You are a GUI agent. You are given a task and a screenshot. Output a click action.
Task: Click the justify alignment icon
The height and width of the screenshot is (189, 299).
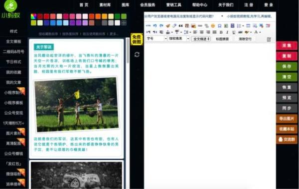pyautogui.click(x=214, y=32)
